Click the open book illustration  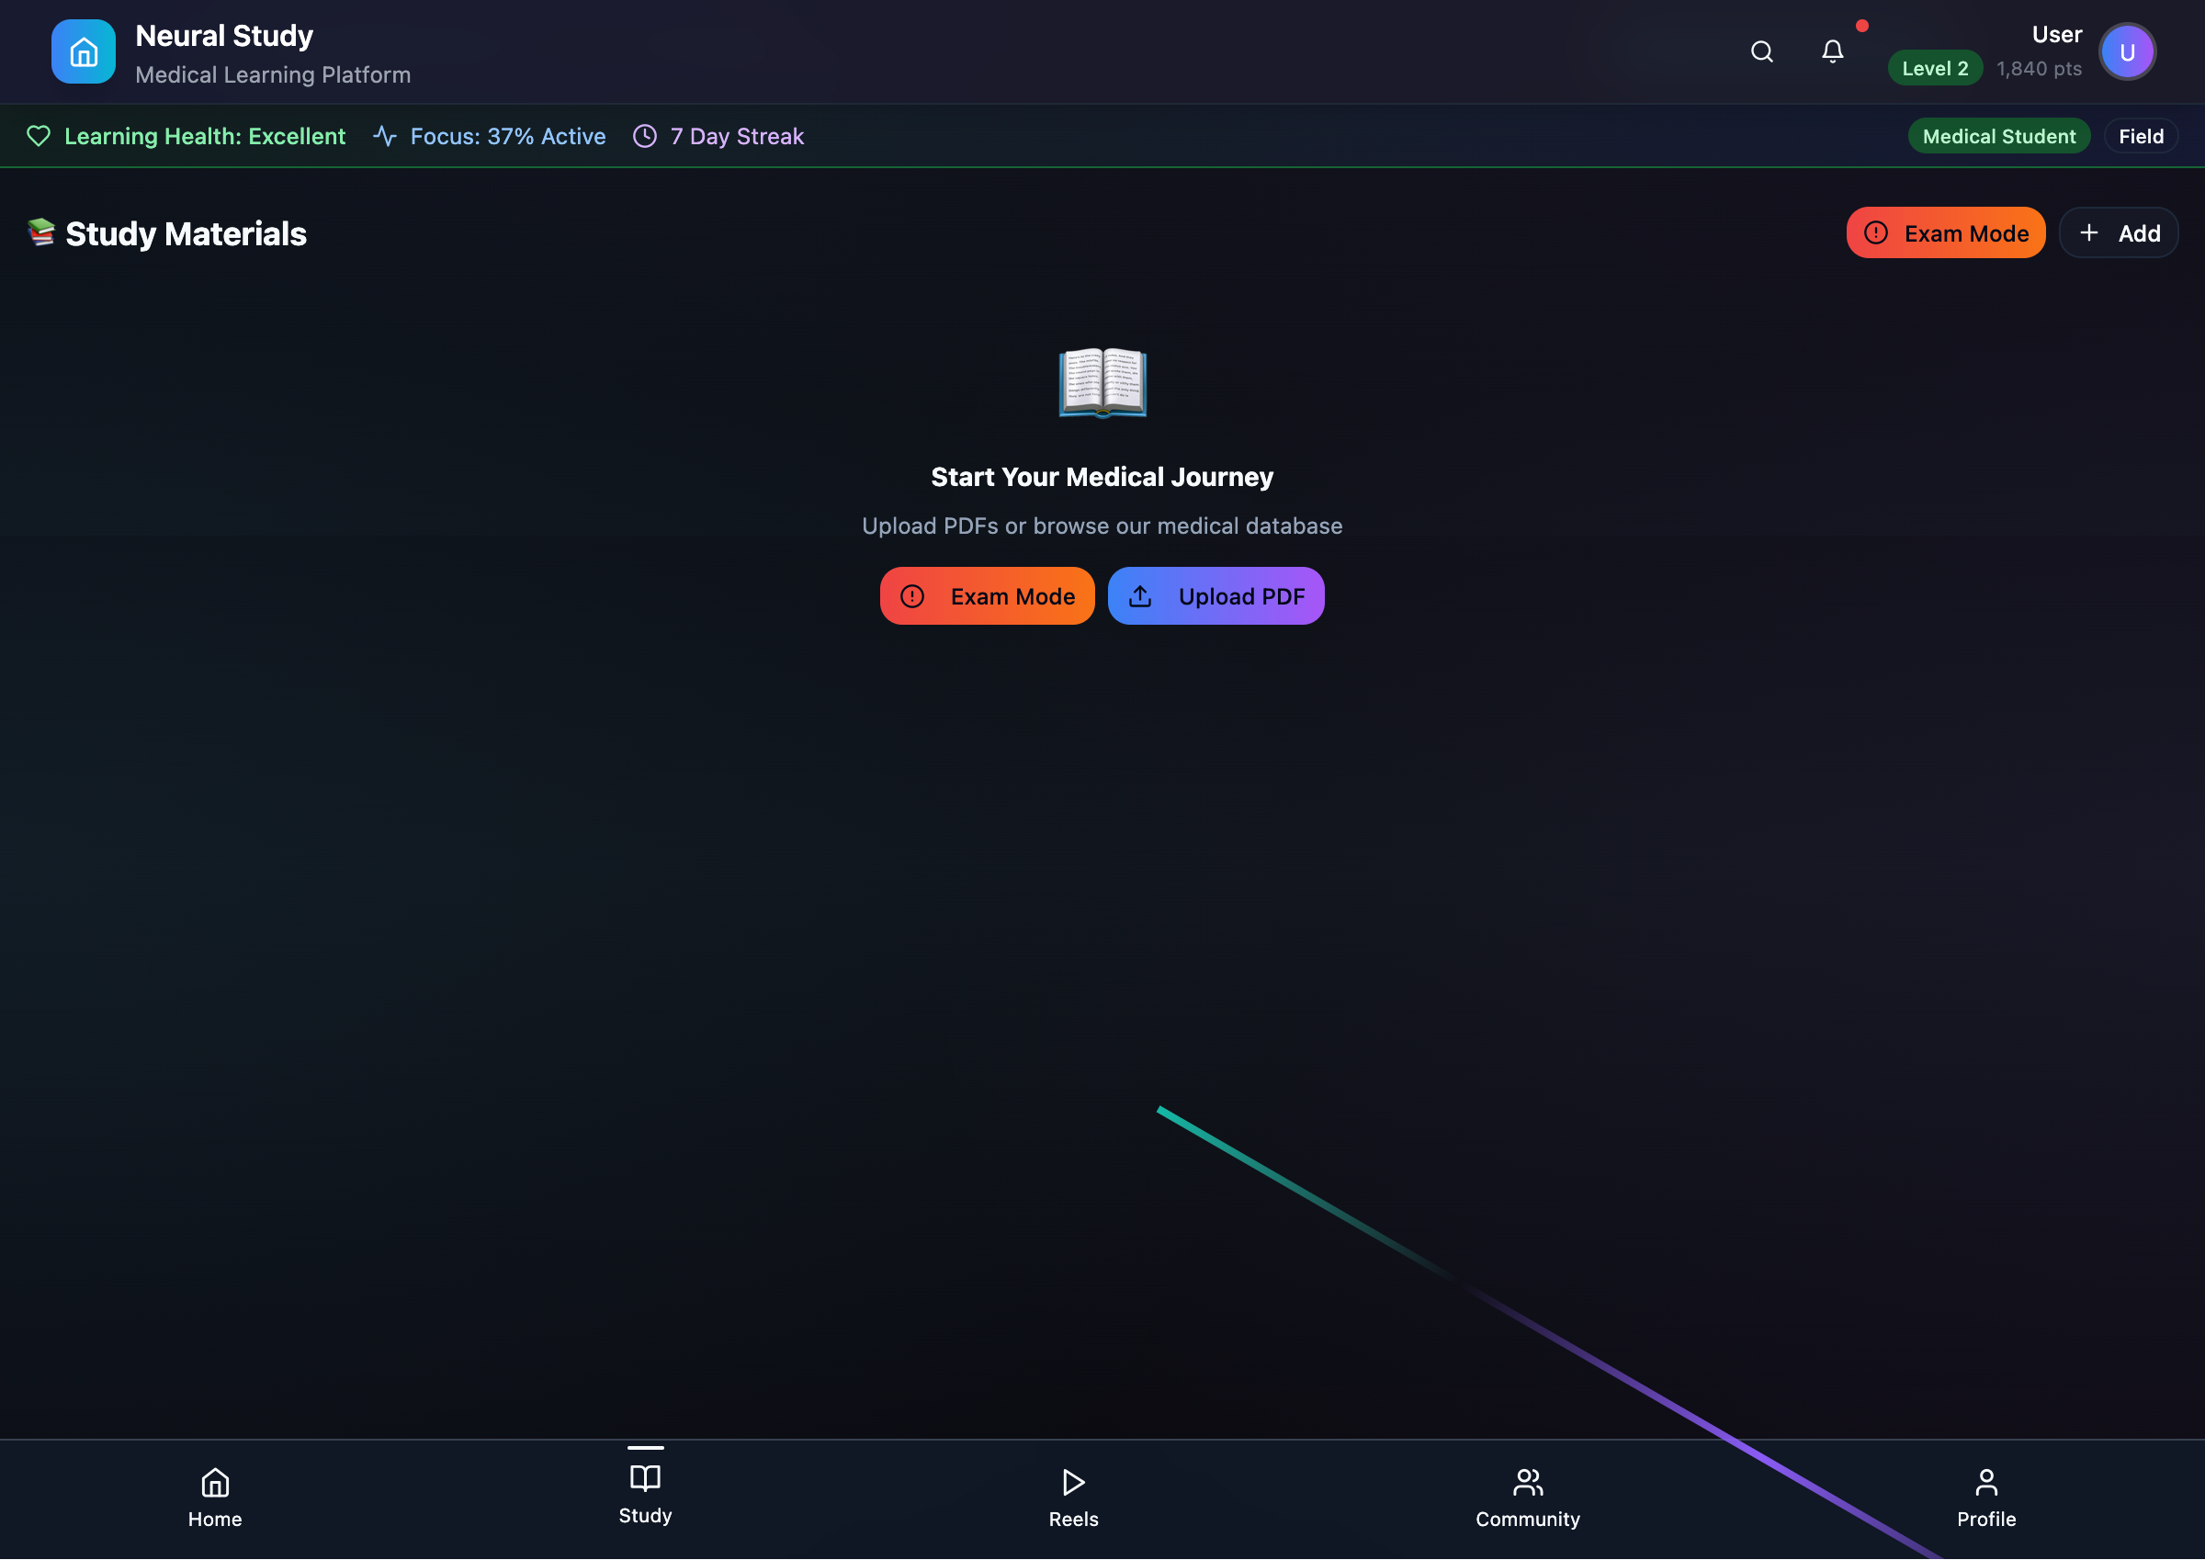[x=1102, y=382]
